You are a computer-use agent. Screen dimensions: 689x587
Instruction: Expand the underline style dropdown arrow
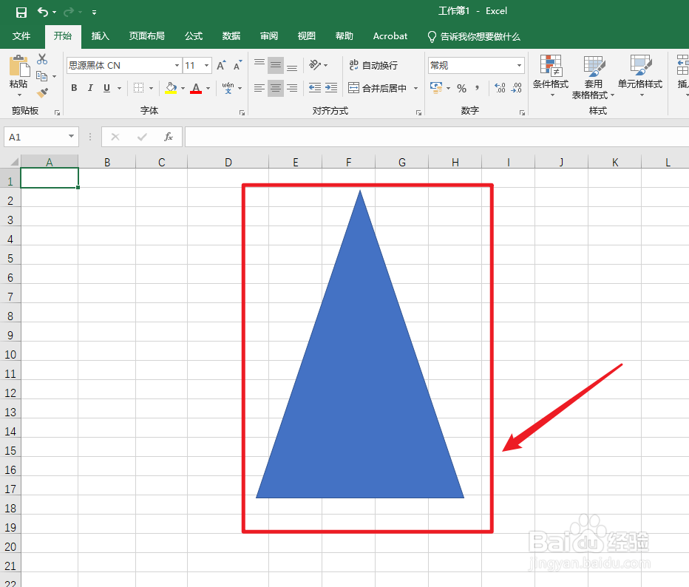pyautogui.click(x=119, y=88)
